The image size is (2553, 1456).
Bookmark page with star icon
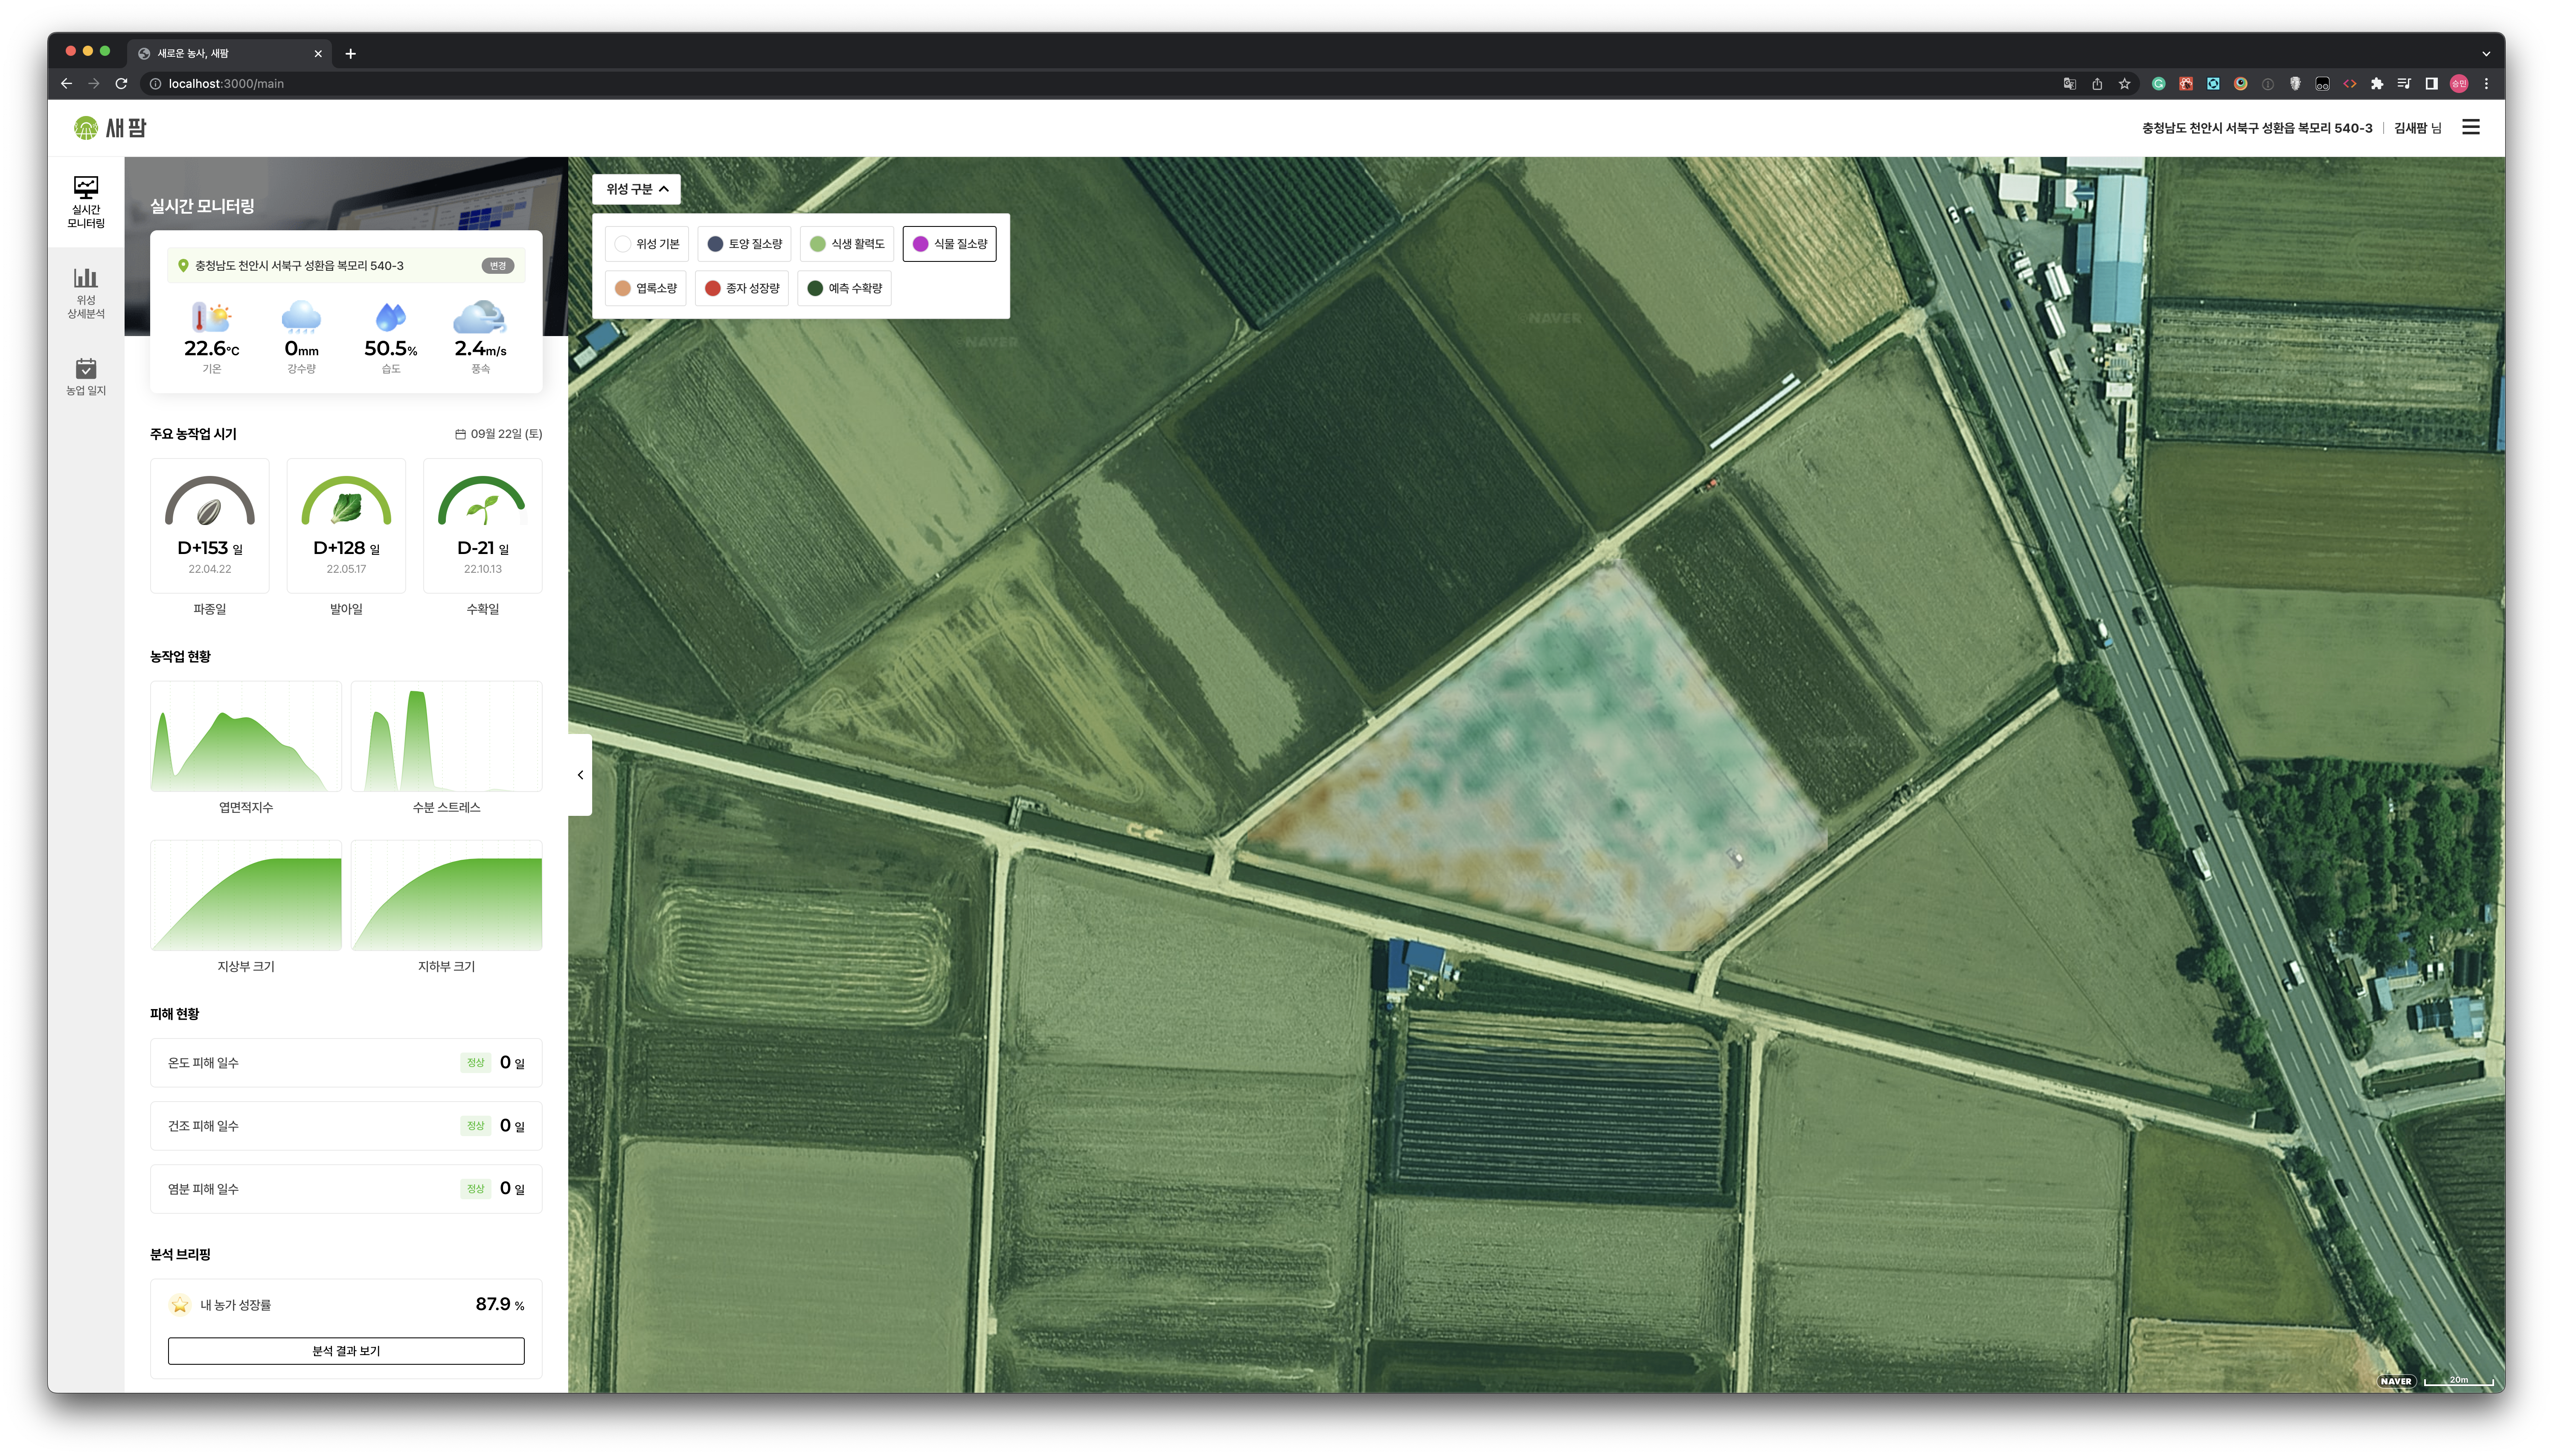pyautogui.click(x=2124, y=83)
